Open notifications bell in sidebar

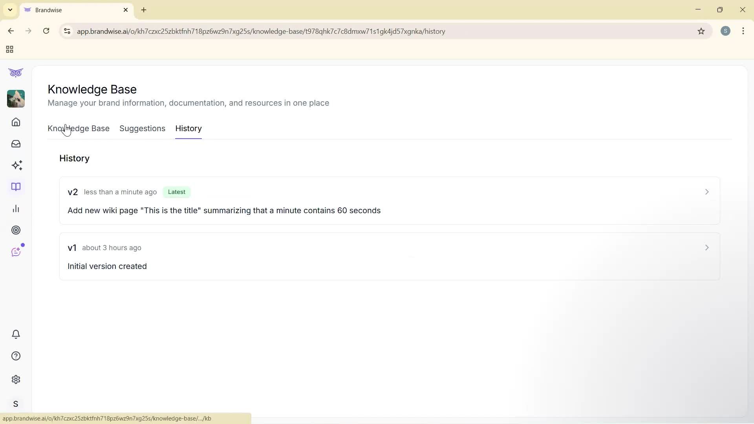16,334
